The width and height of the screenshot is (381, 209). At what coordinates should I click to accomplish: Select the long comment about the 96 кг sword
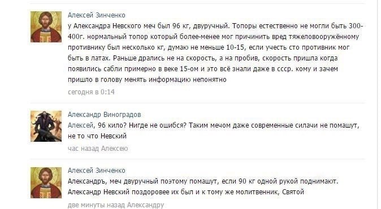coord(215,53)
